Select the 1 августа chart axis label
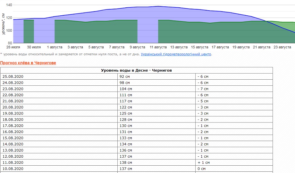 [x=54, y=47]
